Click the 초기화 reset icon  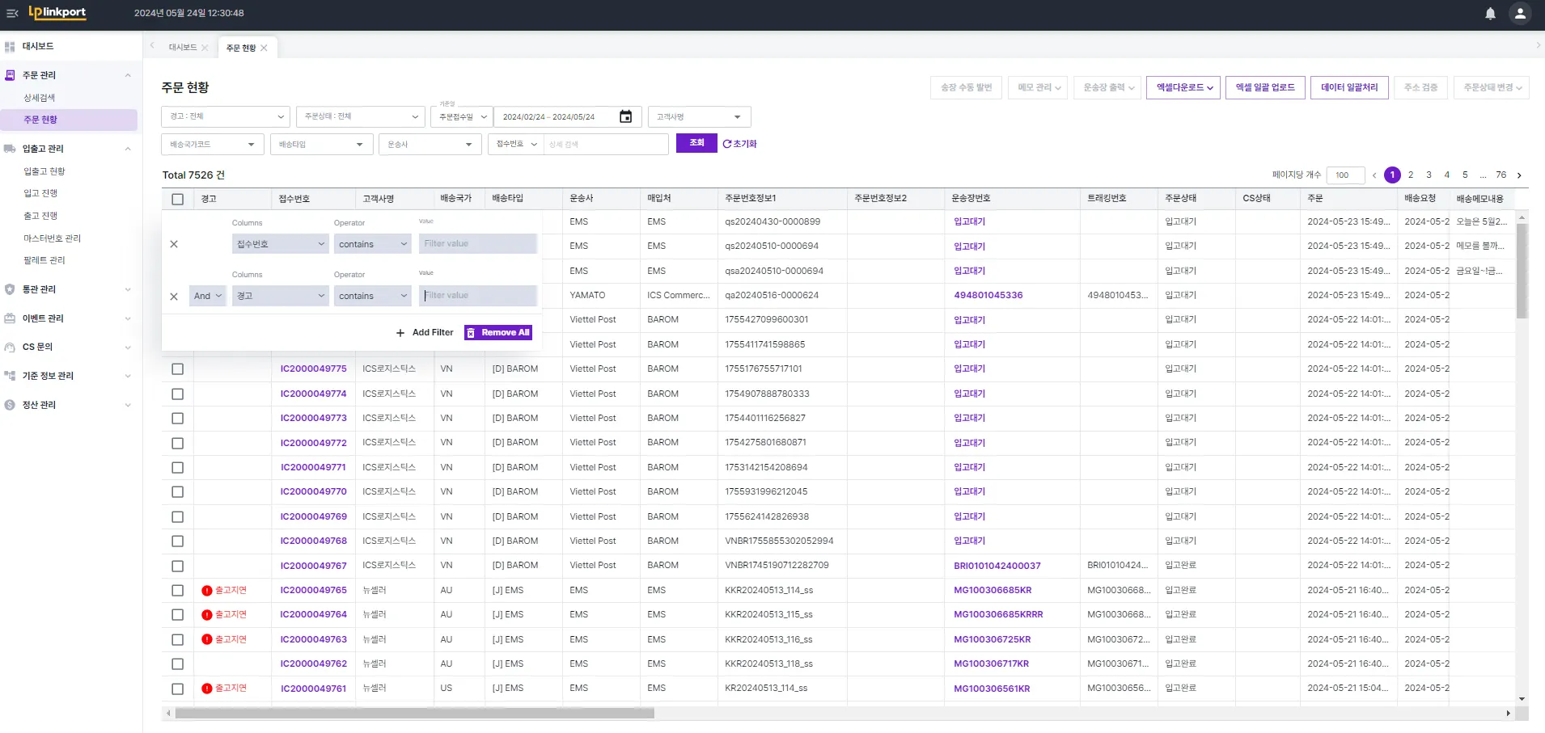click(727, 144)
